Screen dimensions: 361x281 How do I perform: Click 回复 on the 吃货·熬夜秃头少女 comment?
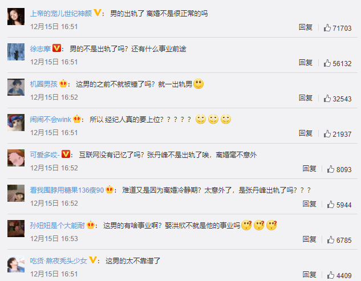coord(309,275)
